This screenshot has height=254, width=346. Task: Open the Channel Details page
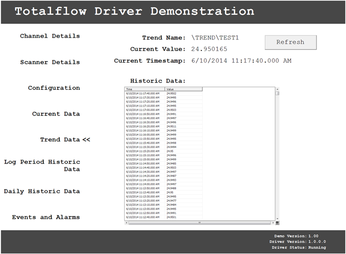point(50,36)
